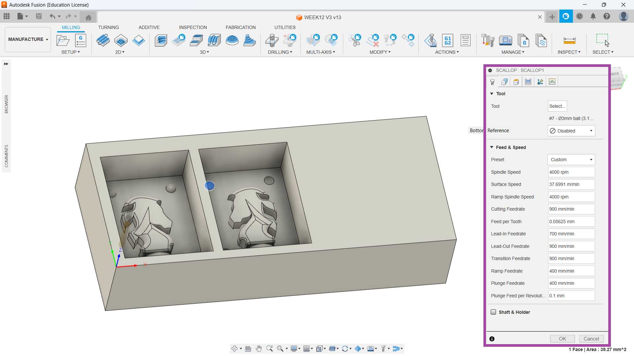
Task: Open the MANUFACTURE workspace dropdown
Action: click(x=28, y=39)
